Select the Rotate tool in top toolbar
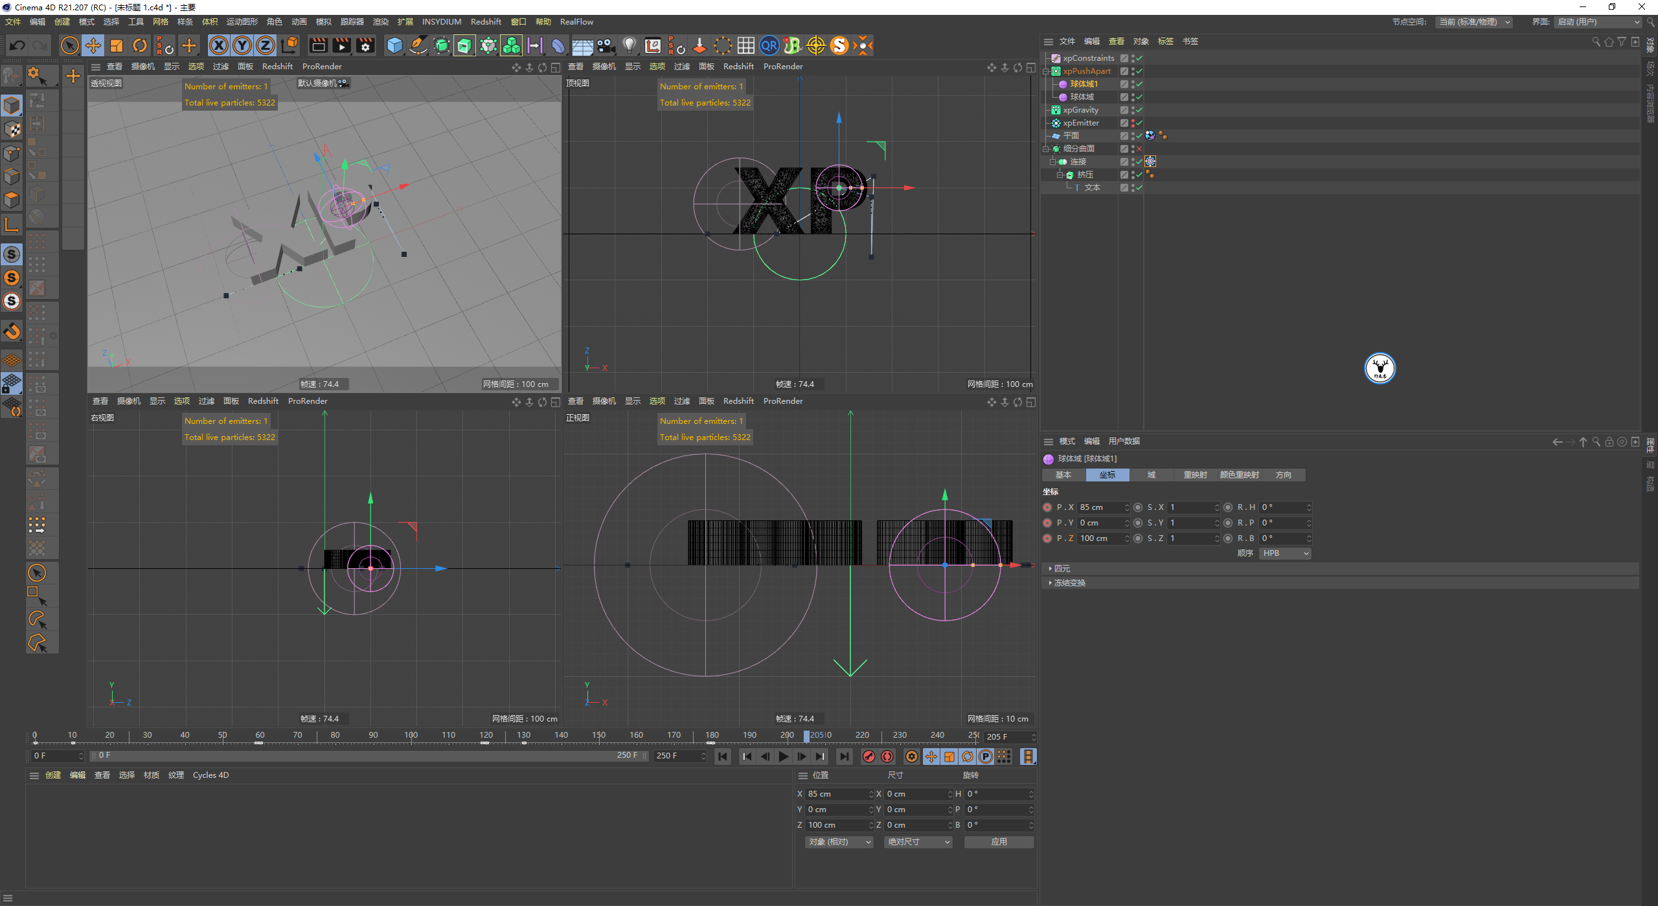This screenshot has height=906, width=1658. tap(140, 45)
